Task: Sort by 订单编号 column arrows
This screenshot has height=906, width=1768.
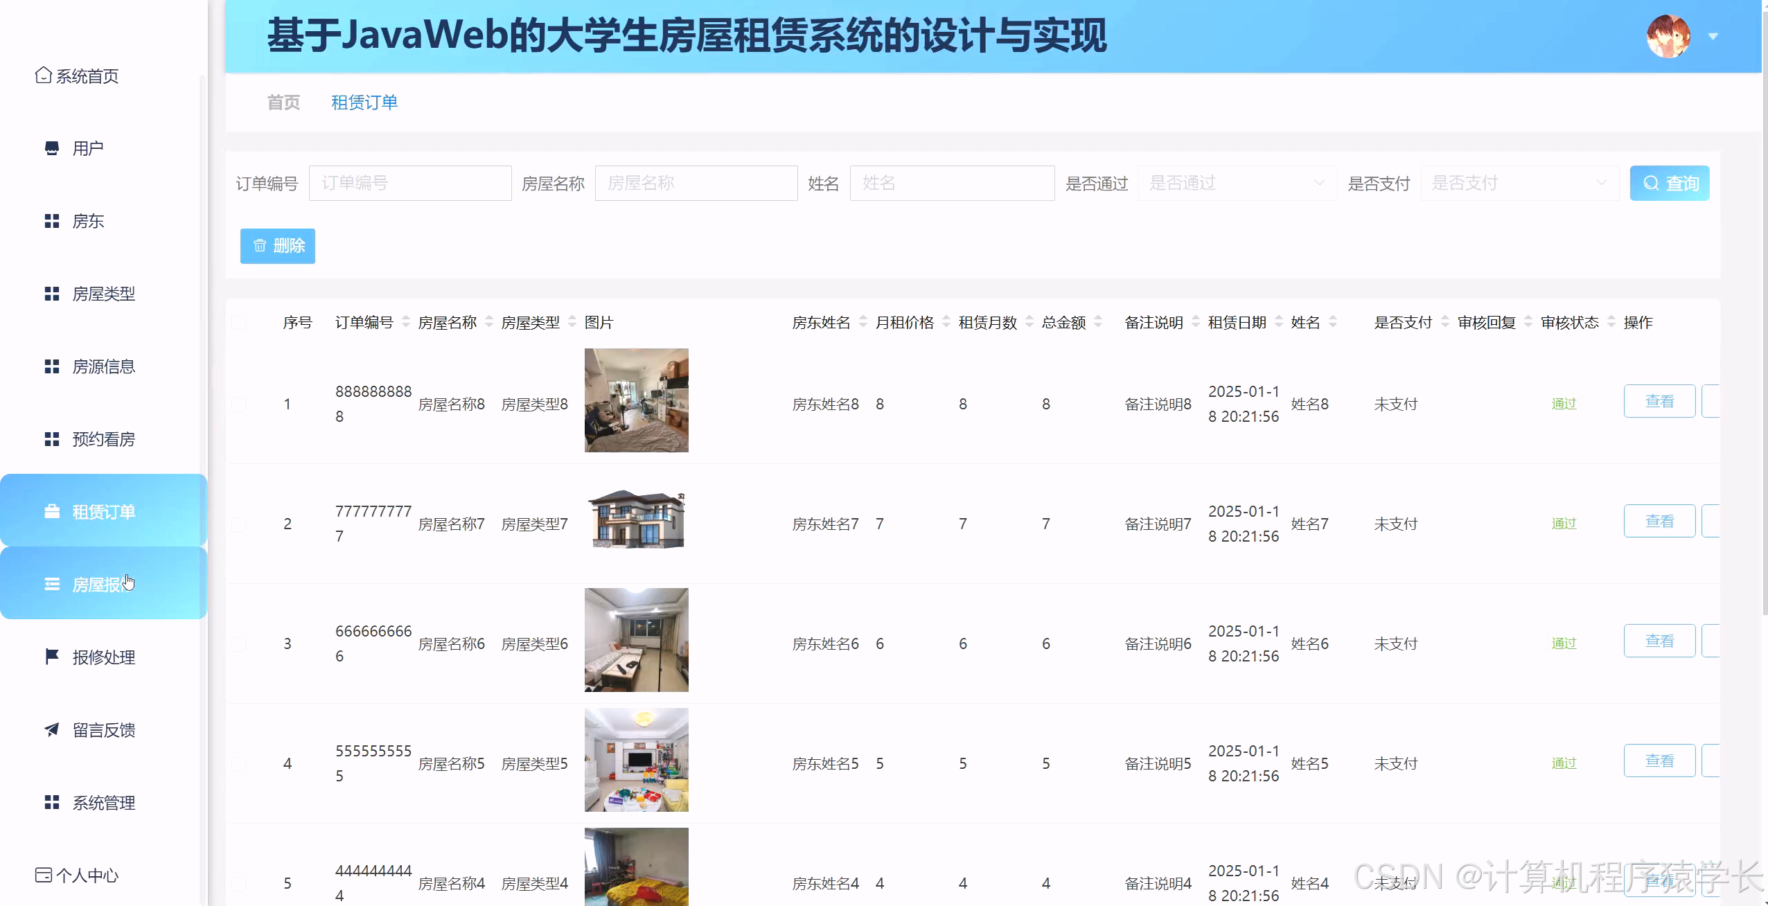Action: 406,322
